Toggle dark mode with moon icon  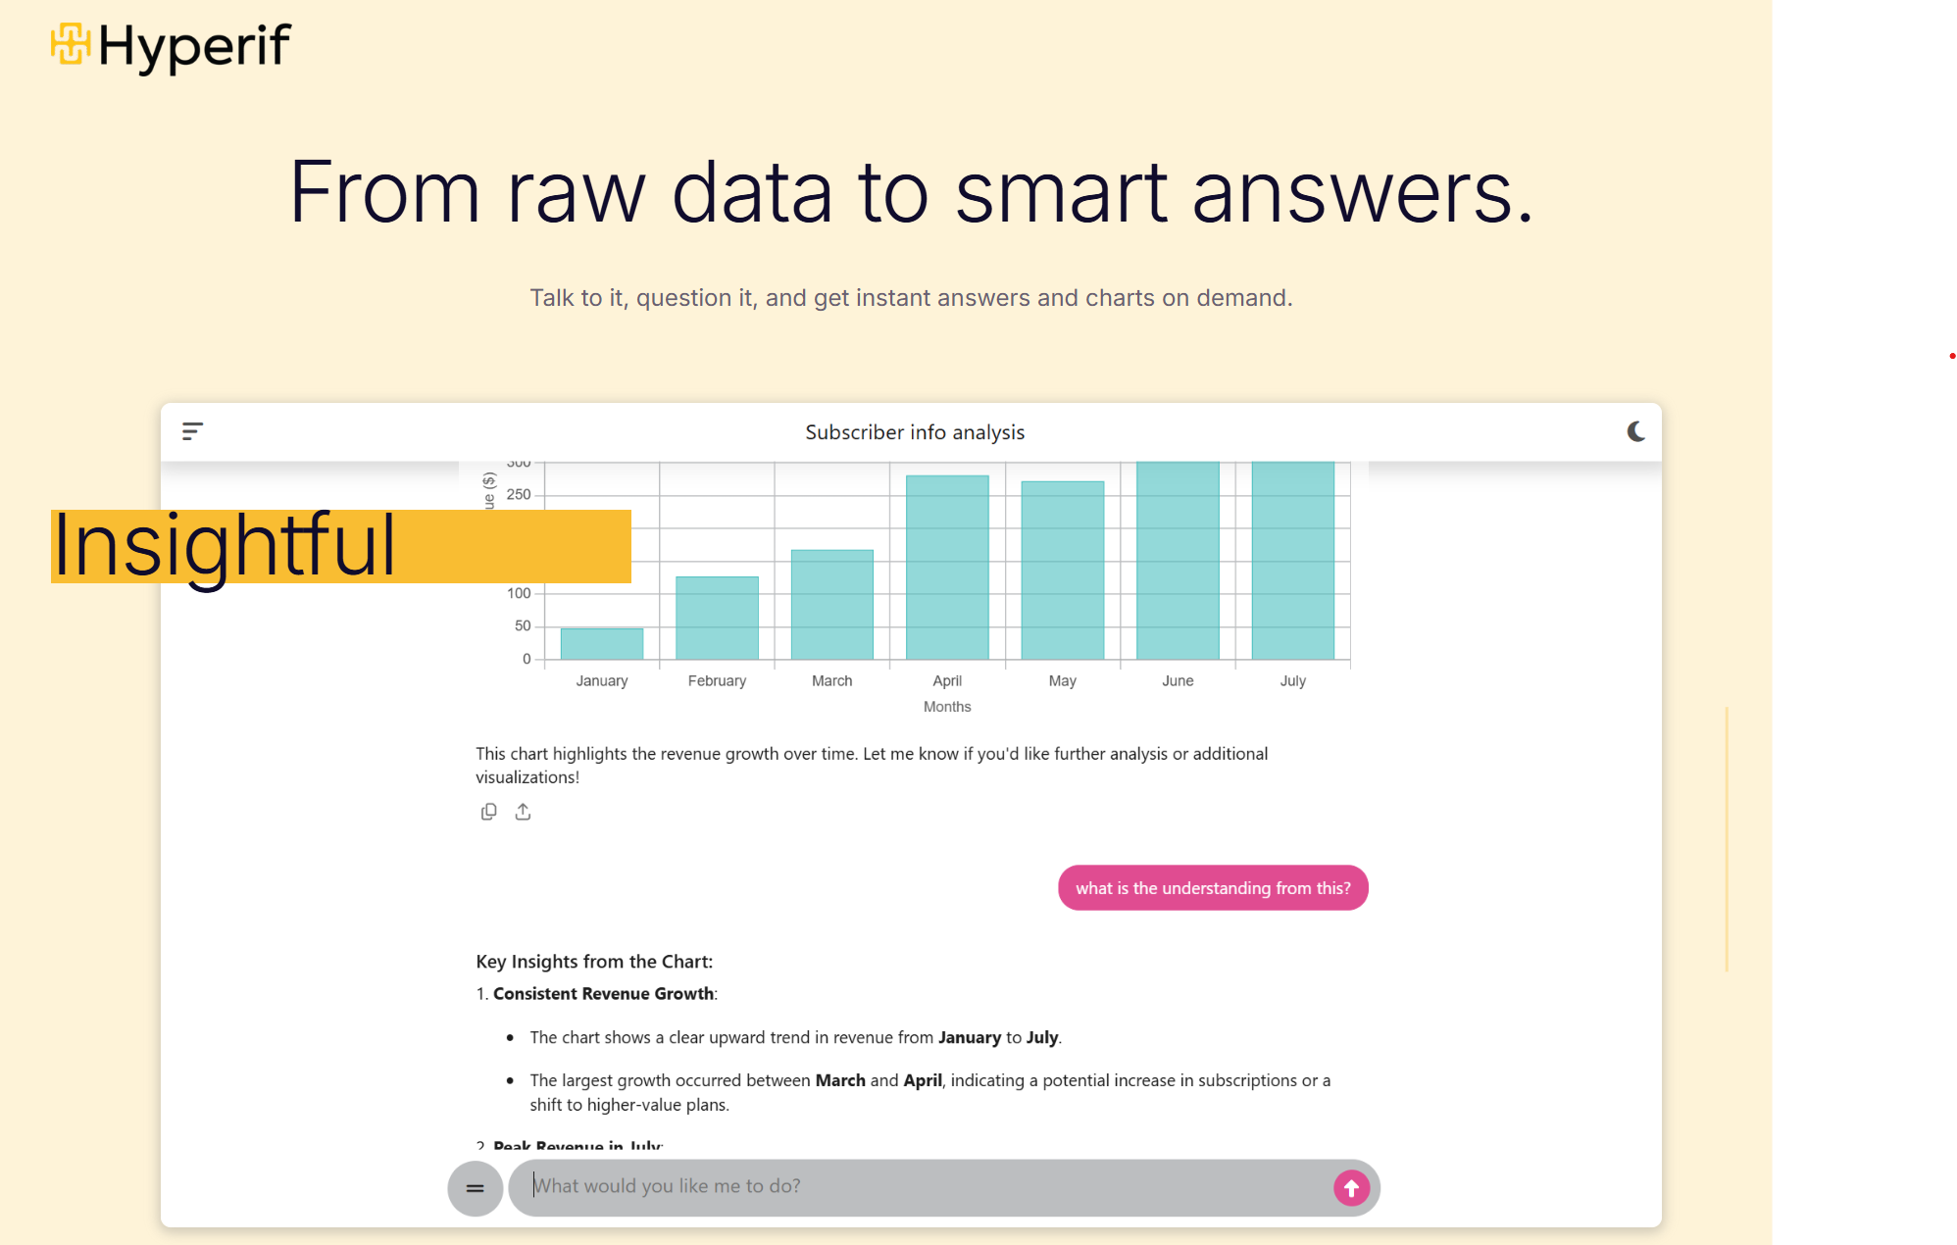pos(1635,431)
